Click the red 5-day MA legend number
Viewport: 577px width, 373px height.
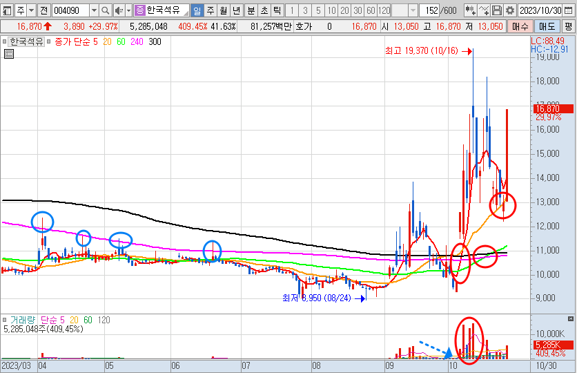click(x=95, y=41)
